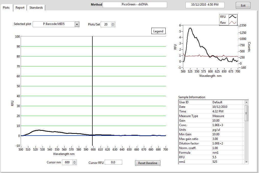259x173 pixels.
Task: Open the Standards tab
Action: click(36, 8)
